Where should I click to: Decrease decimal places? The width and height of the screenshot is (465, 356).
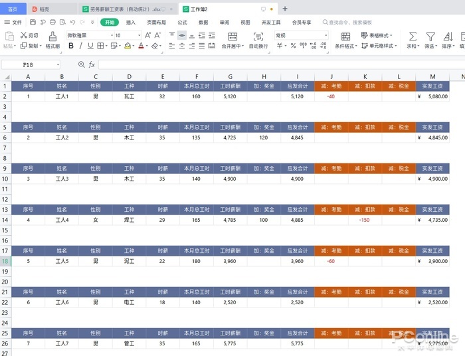324,46
